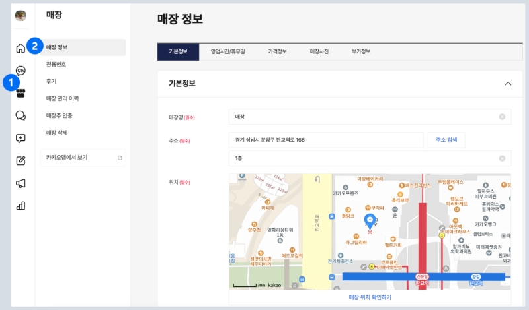
Task: Clear the 매장명 field with its X icon
Action: click(x=502, y=117)
